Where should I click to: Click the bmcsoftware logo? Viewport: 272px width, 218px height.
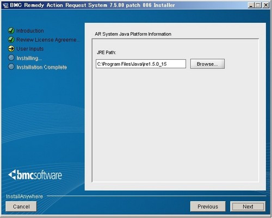coord(35,175)
